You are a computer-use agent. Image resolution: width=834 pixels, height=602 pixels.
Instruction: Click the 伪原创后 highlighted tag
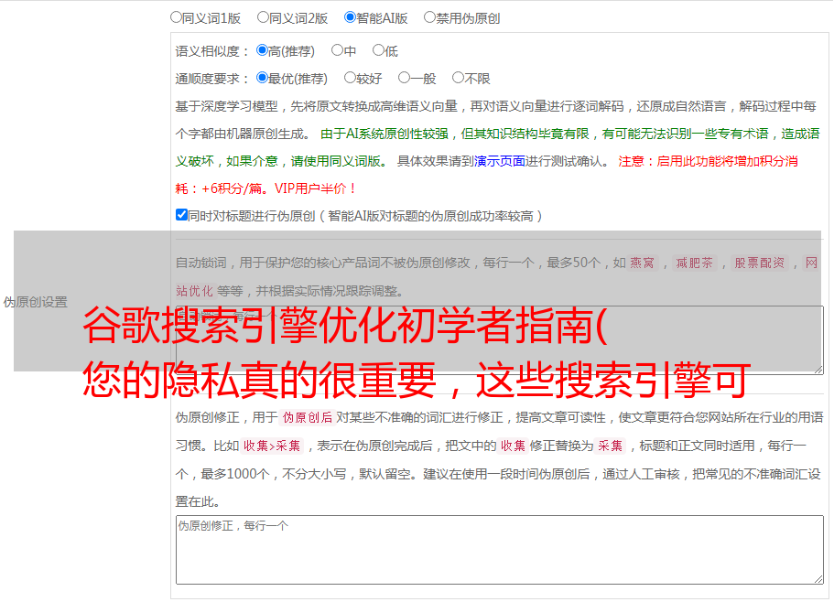coord(308,417)
